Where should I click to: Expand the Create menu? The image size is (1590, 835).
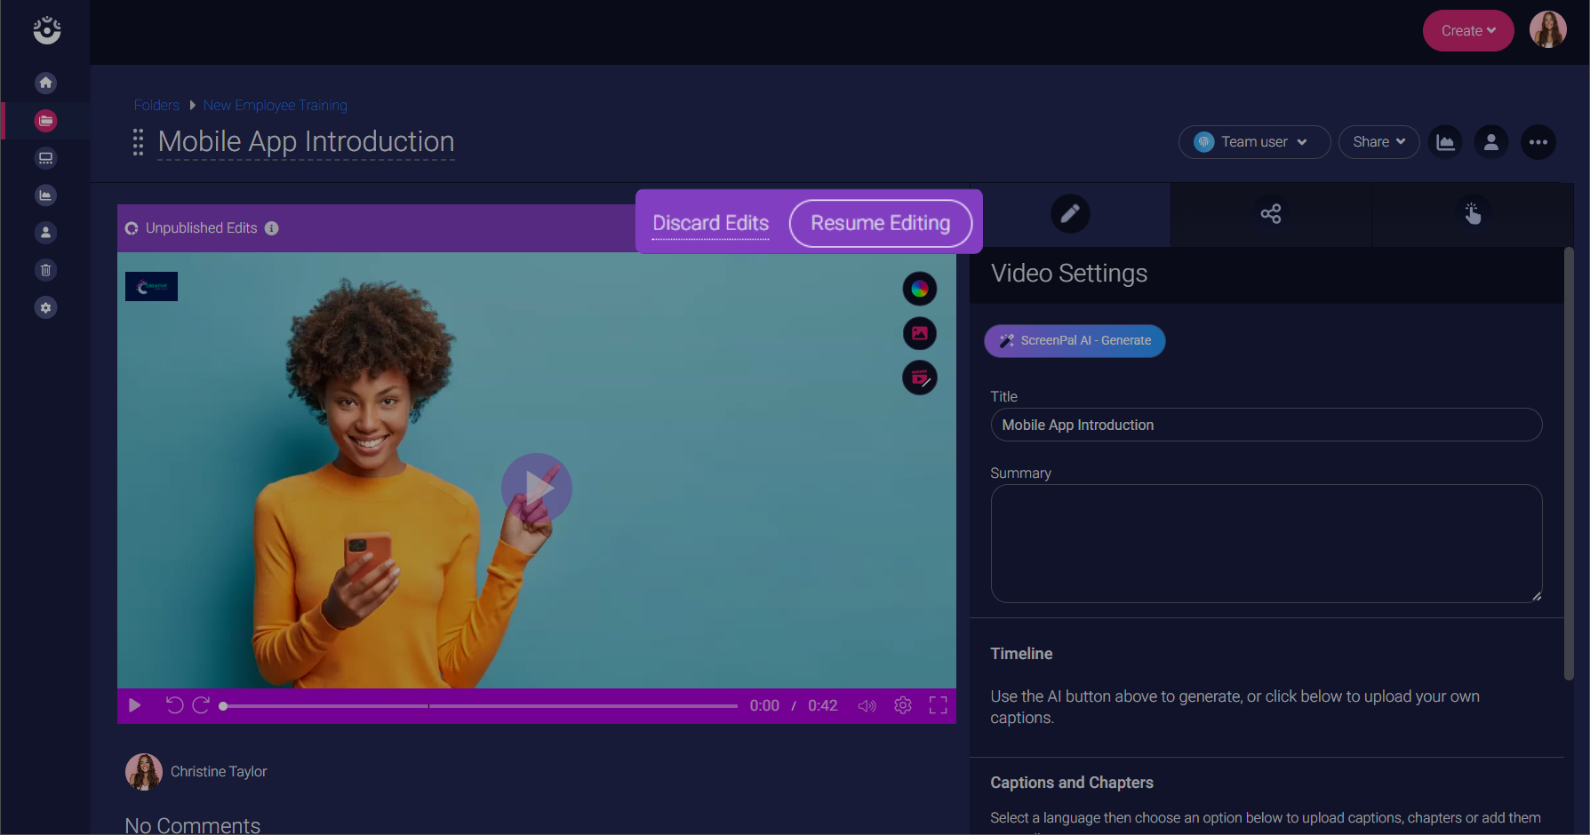[x=1467, y=31]
